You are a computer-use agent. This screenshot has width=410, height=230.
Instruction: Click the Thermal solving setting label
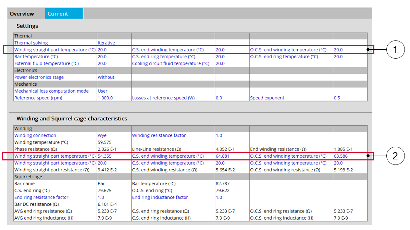pyautogui.click(x=31, y=43)
